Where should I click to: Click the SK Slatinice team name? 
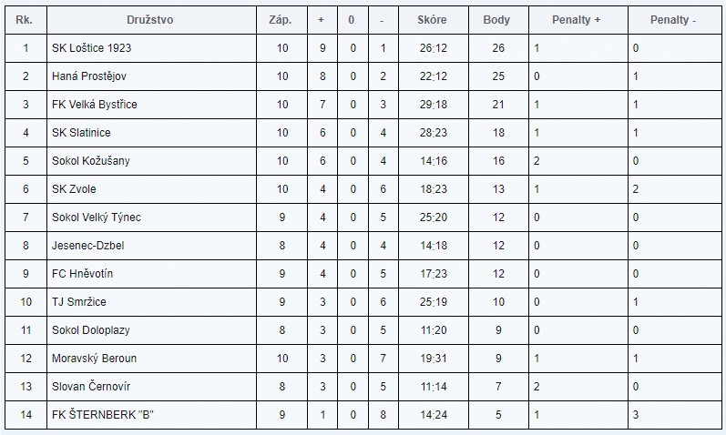pos(81,132)
